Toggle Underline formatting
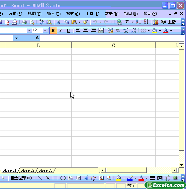This screenshot has height=189, width=186. point(68,31)
